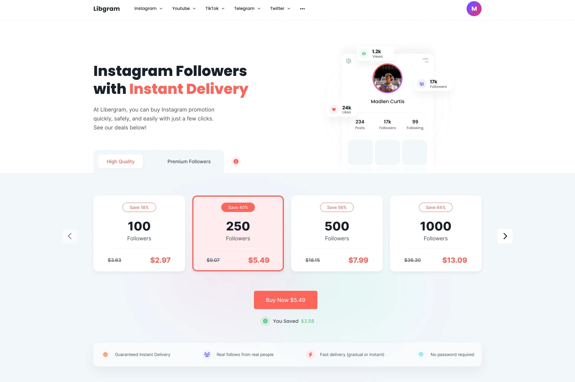Navigate to previous pricing package

(69, 236)
